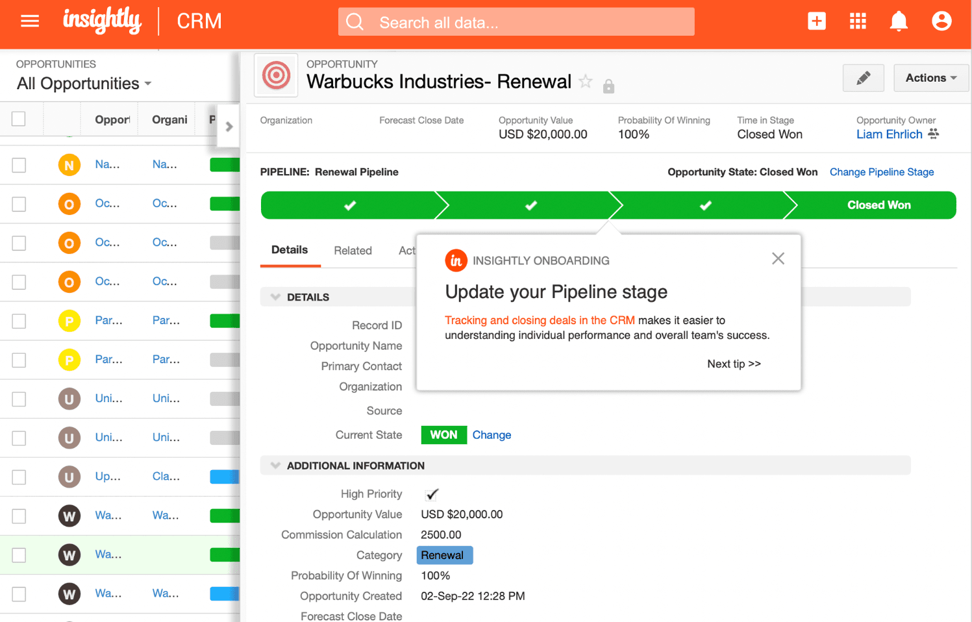Tick the checkbox for the Na... row
Viewport: 972px width, 622px height.
(19, 165)
